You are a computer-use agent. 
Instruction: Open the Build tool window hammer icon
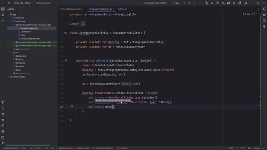[x=3, y=102]
